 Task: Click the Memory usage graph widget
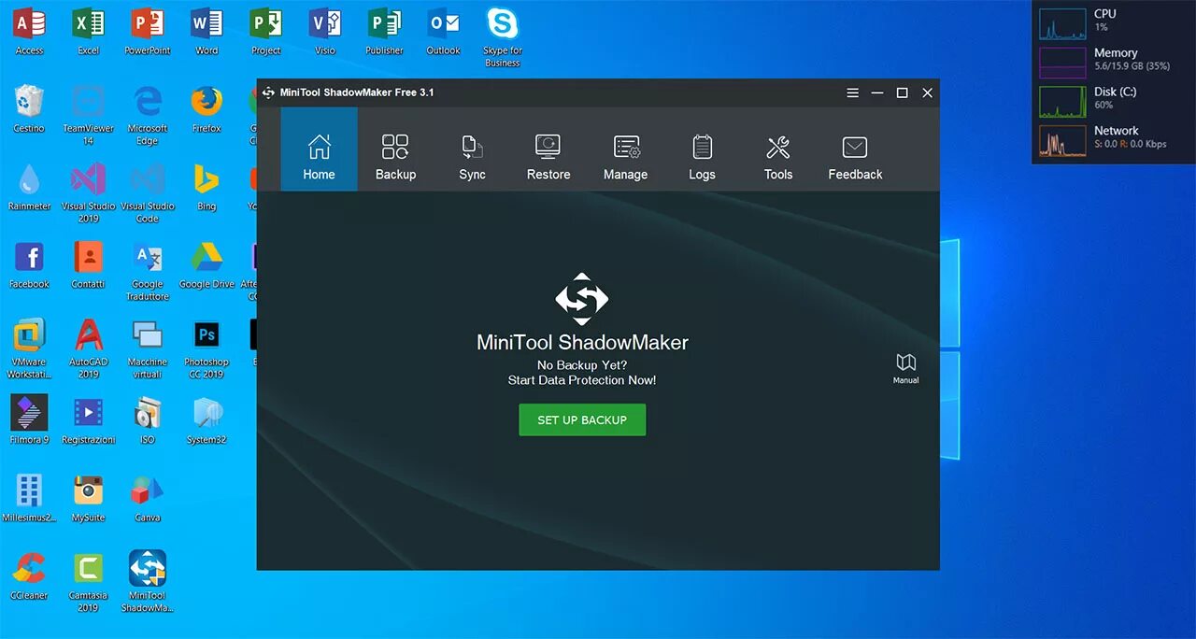[x=1062, y=63]
